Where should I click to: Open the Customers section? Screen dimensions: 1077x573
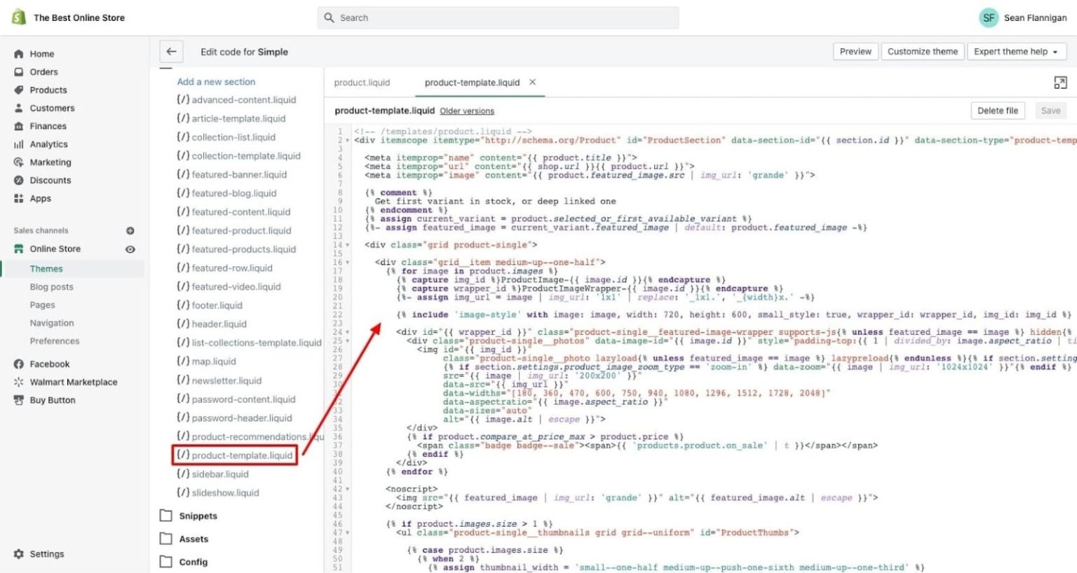pos(51,108)
